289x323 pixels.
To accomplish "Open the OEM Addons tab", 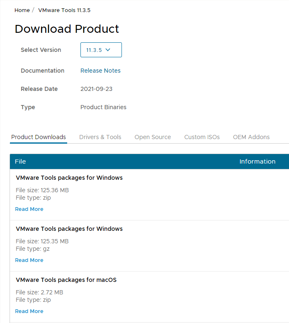I will click(251, 137).
